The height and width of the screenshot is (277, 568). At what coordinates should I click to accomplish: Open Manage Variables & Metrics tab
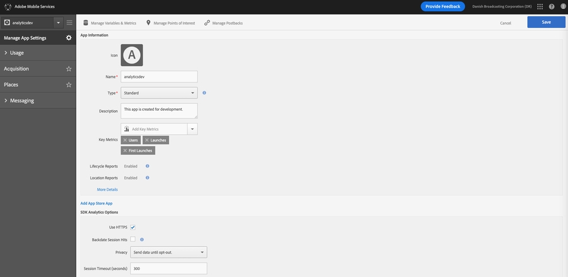(110, 23)
